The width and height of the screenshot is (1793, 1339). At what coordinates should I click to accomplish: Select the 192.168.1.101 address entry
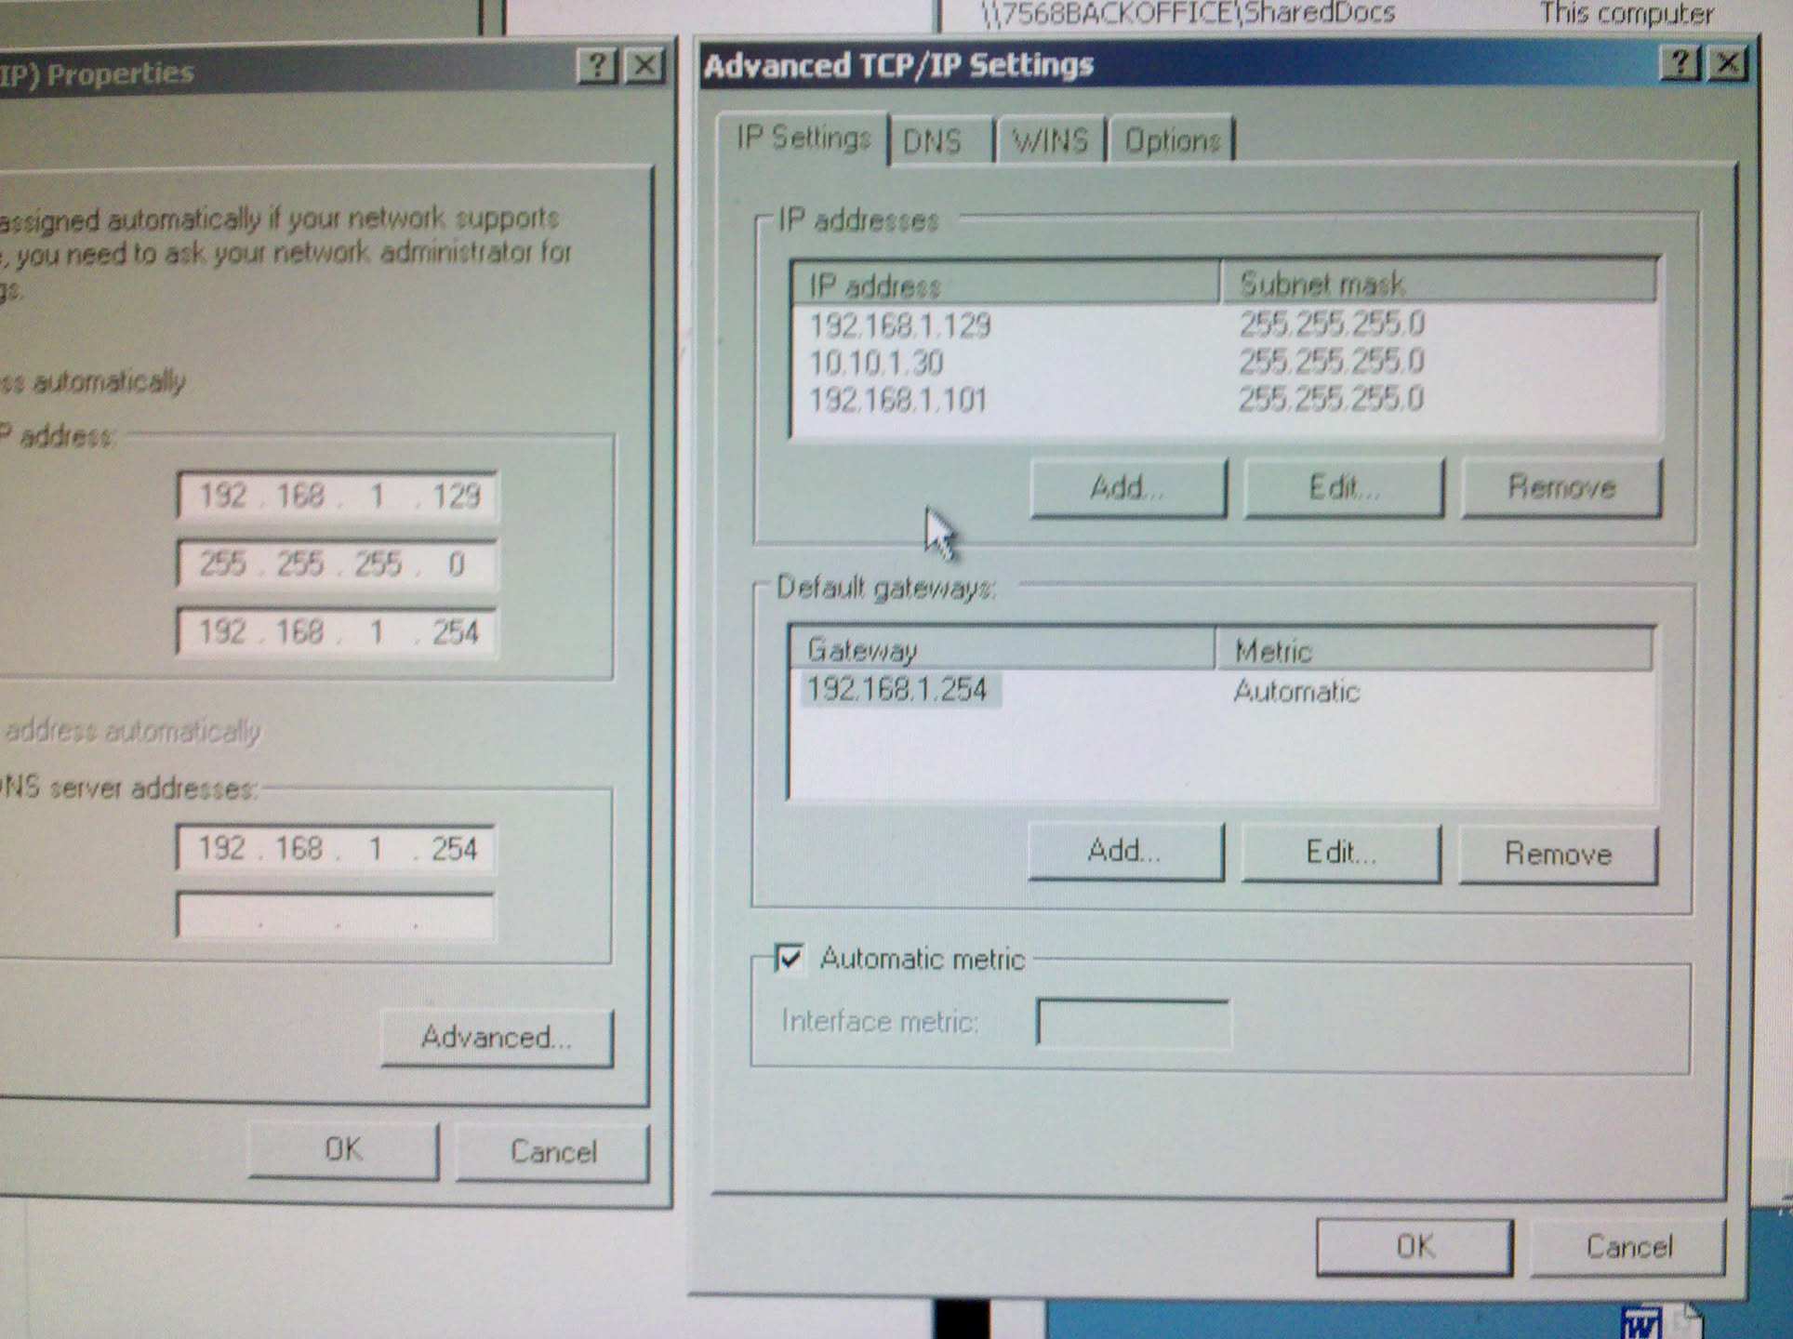(897, 401)
